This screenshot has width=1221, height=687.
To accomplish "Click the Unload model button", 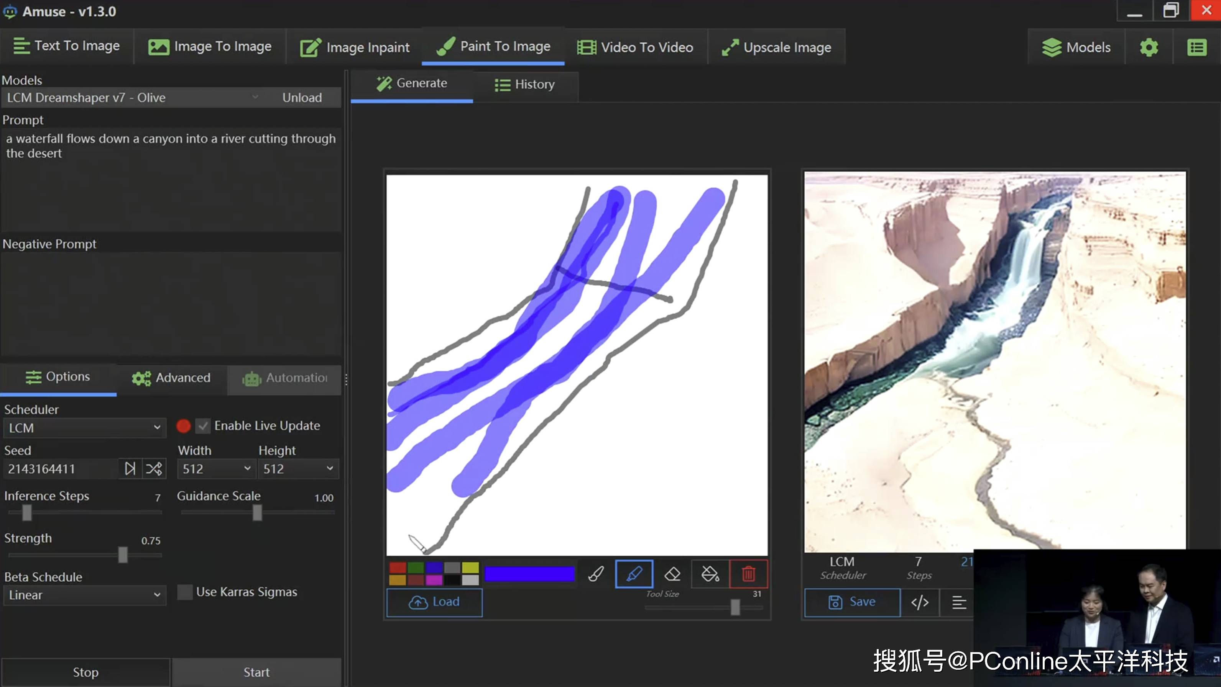I will click(302, 98).
